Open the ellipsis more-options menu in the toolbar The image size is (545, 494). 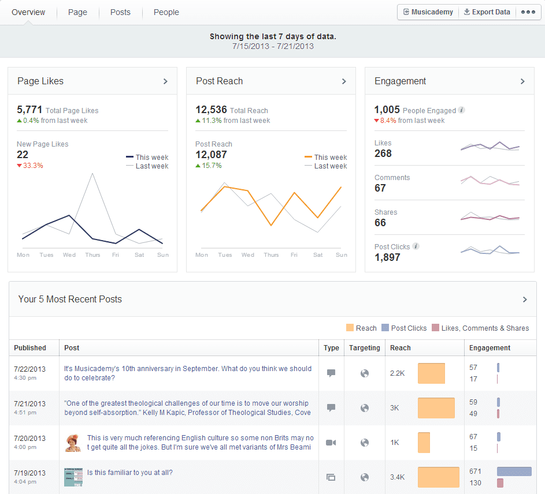529,12
